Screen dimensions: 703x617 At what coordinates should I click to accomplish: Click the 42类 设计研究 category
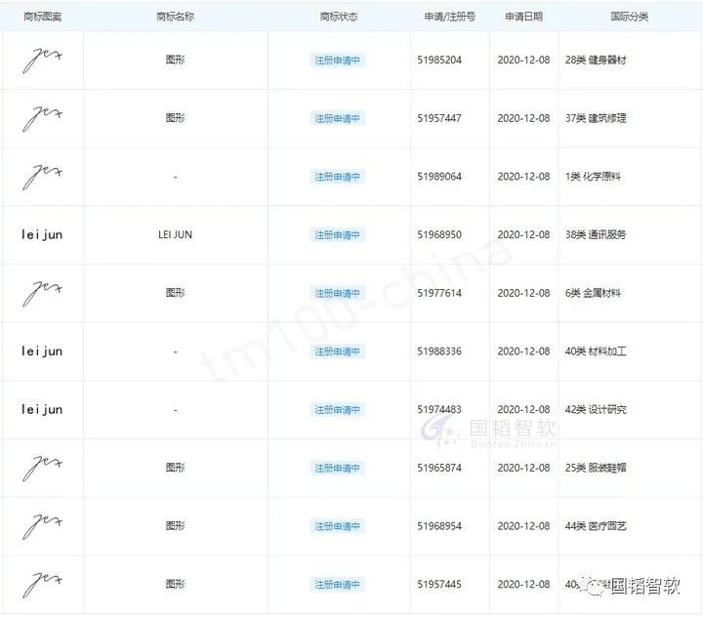coord(596,409)
